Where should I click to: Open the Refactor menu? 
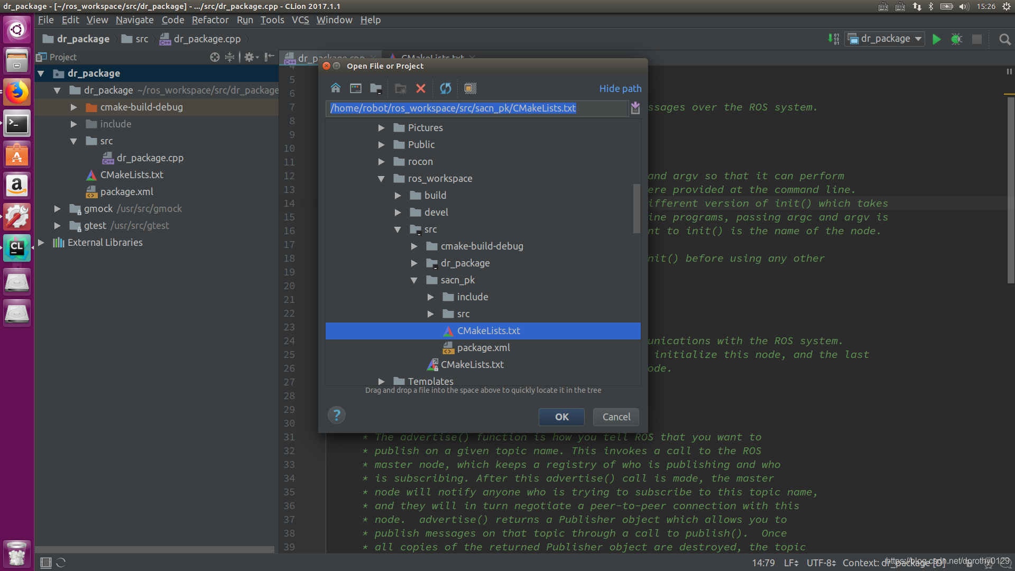tap(210, 20)
